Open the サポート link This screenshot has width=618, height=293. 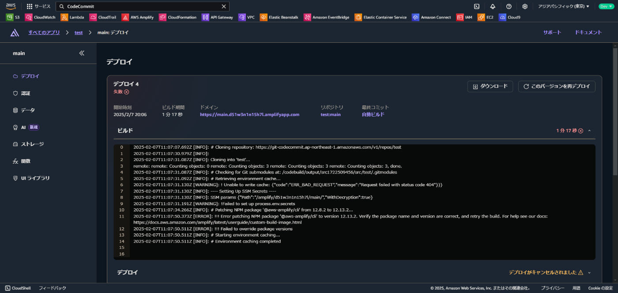click(552, 33)
